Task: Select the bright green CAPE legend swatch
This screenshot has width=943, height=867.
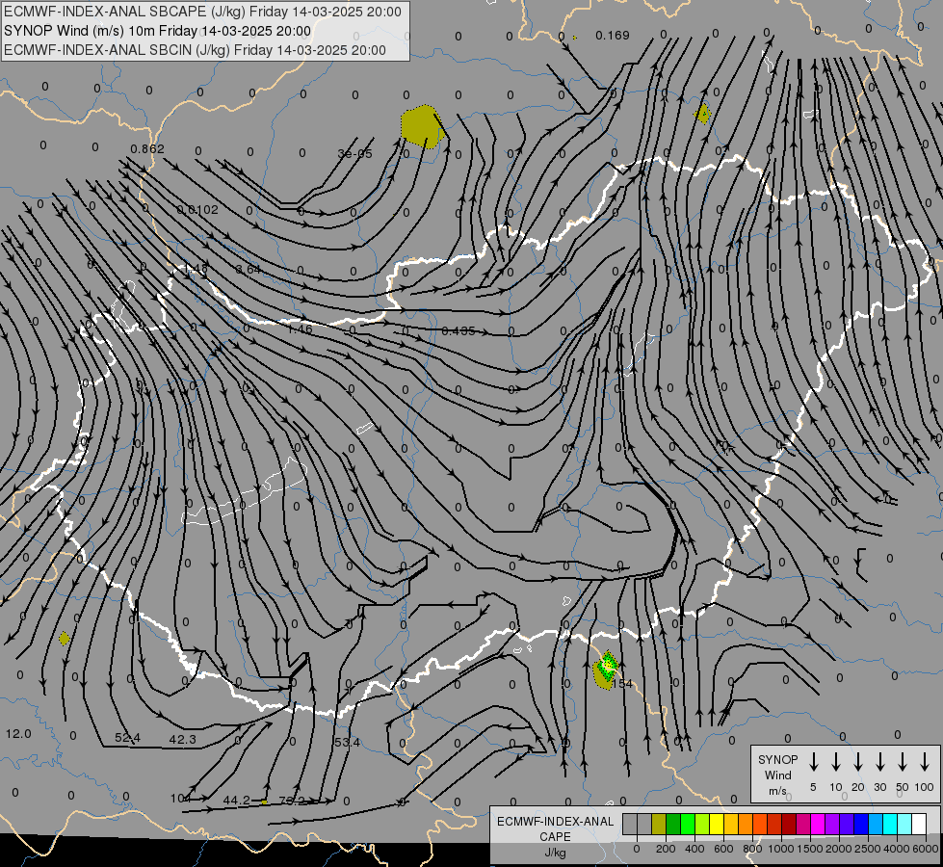Action: pyautogui.click(x=688, y=825)
